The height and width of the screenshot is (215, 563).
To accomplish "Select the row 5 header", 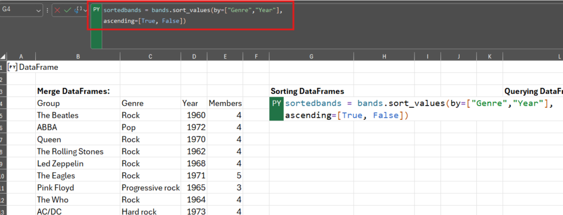I will (4, 115).
